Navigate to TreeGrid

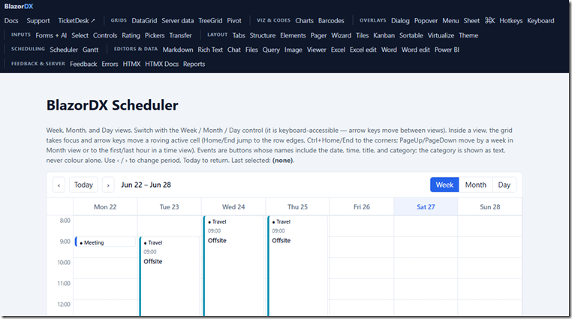pyautogui.click(x=210, y=21)
